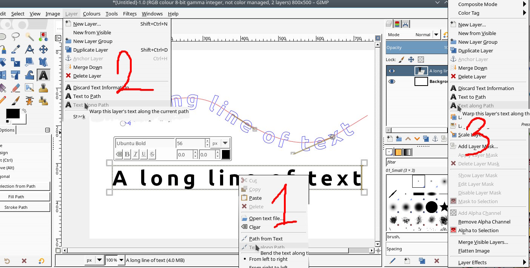
Task: Toggle italic in on-canvas text toolbar
Action: pyautogui.click(x=136, y=154)
